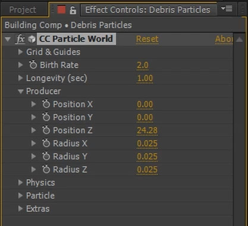Screen dimensions: 248x226
Task: Click Radius Y value 0.025
Action: click(x=147, y=157)
